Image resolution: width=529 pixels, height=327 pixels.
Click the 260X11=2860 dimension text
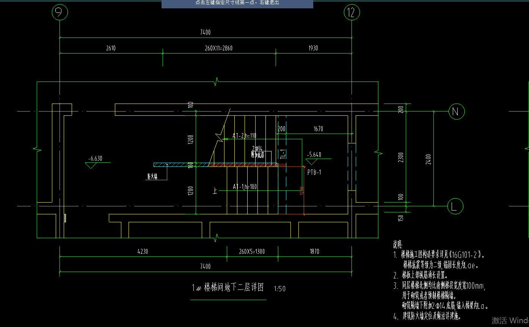218,48
